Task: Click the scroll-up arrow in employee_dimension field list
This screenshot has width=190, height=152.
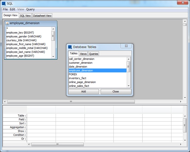Action: point(53,29)
